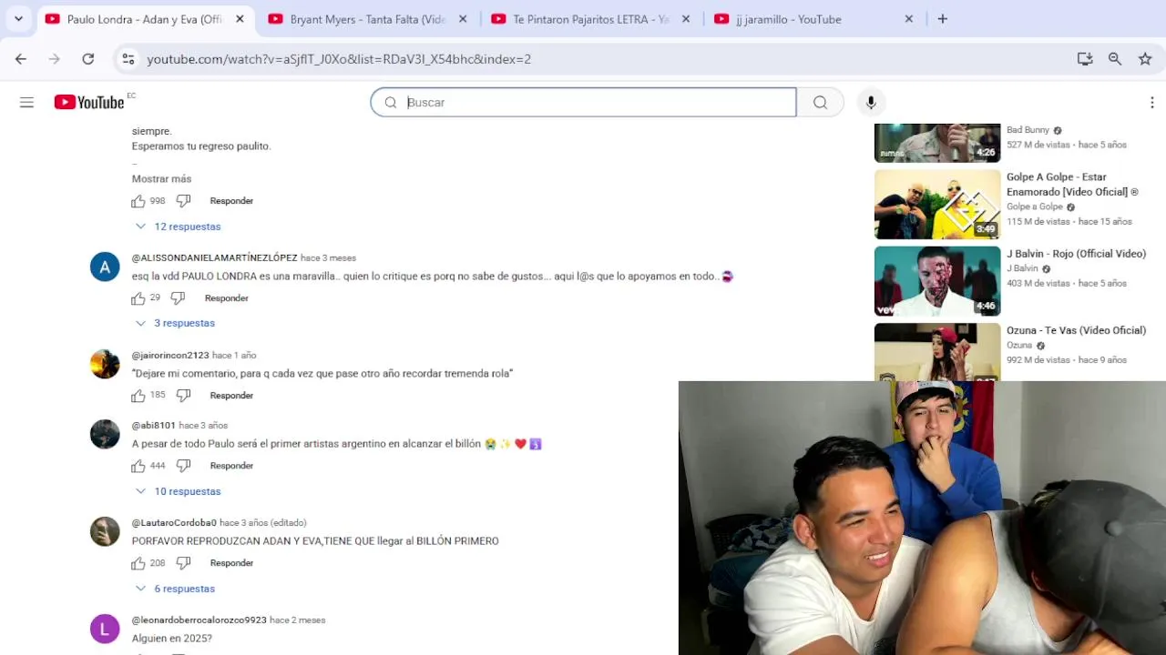The height and width of the screenshot is (655, 1166).
Task: Close the Te Pintaron Pajaritos tab
Action: click(x=686, y=19)
